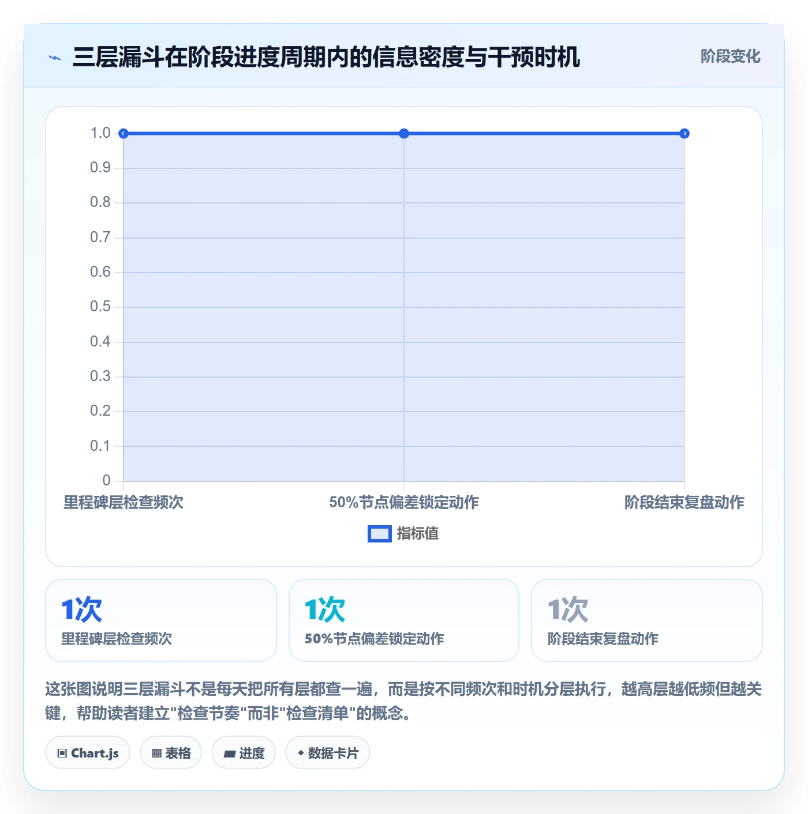Click the lightning icon beside the title
The height and width of the screenshot is (814, 808).
click(55, 58)
